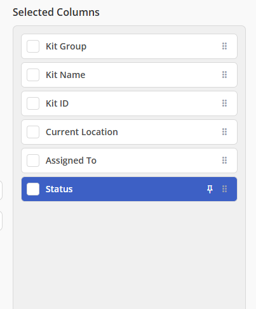Check the Status column checkbox
This screenshot has width=256, height=309.
[33, 189]
